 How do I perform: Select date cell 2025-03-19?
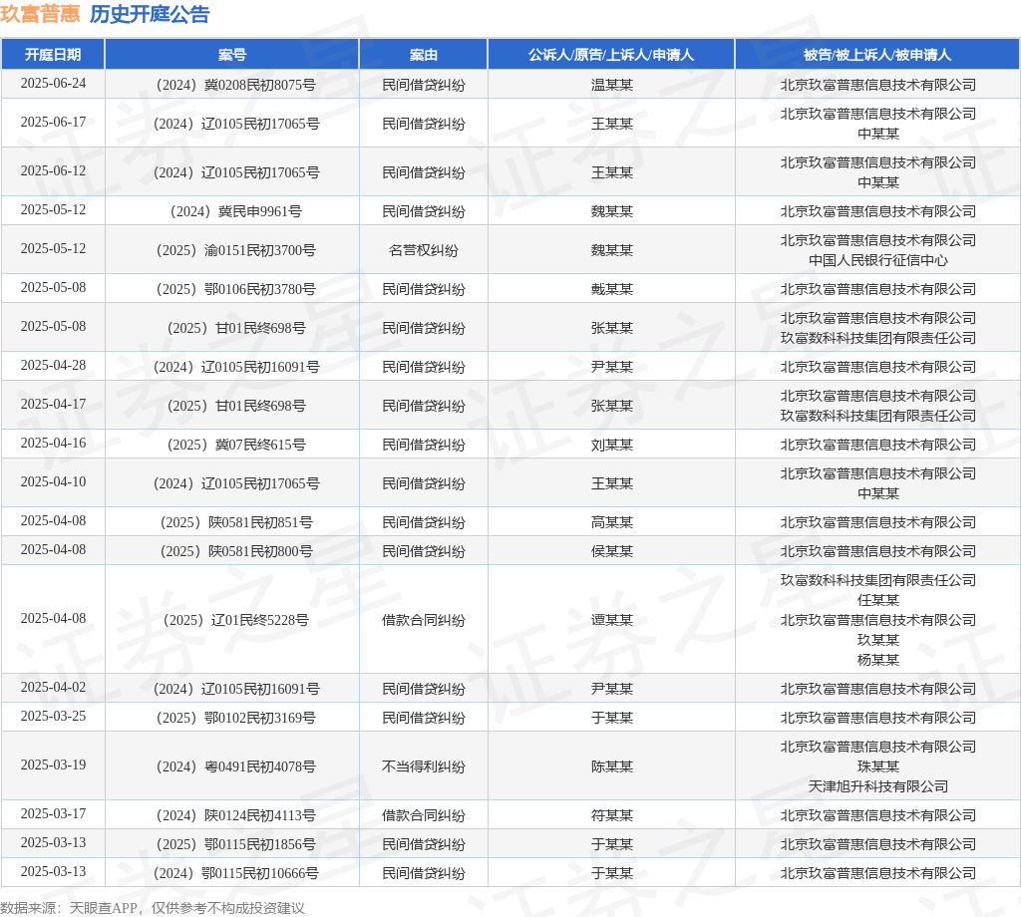pos(53,765)
